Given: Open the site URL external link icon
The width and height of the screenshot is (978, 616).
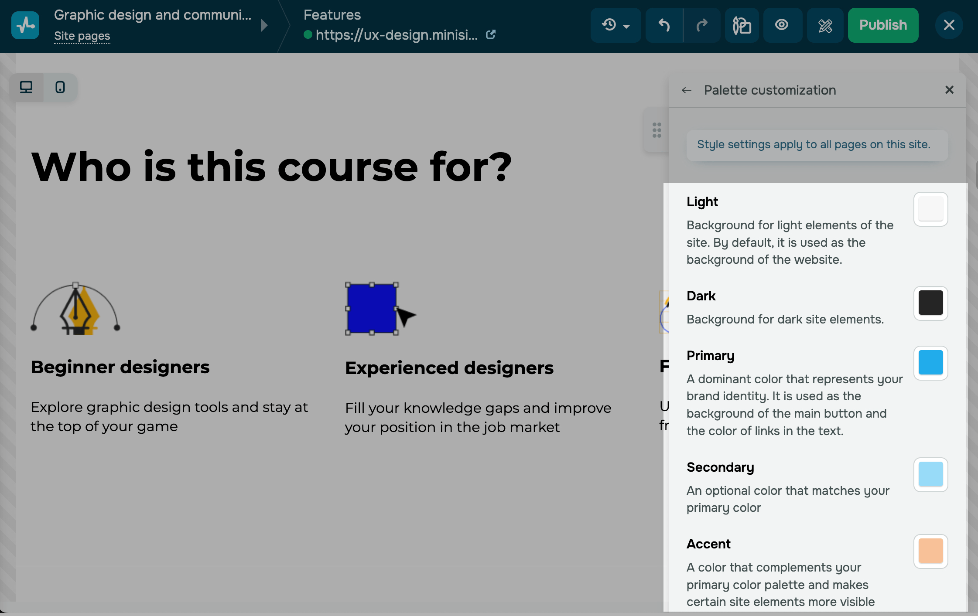Looking at the screenshot, I should [x=491, y=34].
